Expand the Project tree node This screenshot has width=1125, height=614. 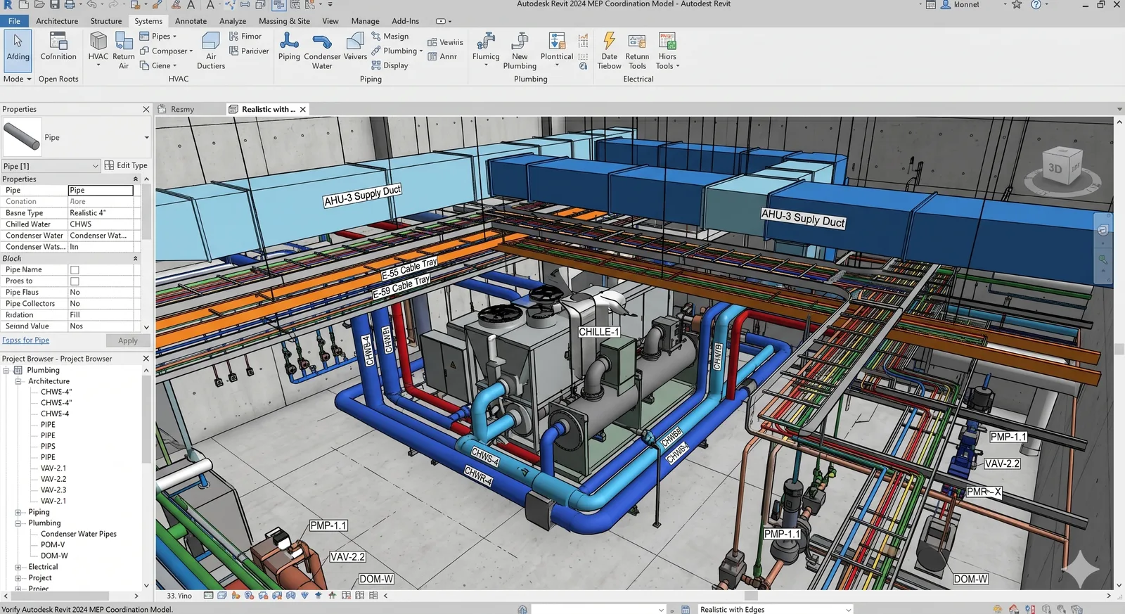point(18,578)
